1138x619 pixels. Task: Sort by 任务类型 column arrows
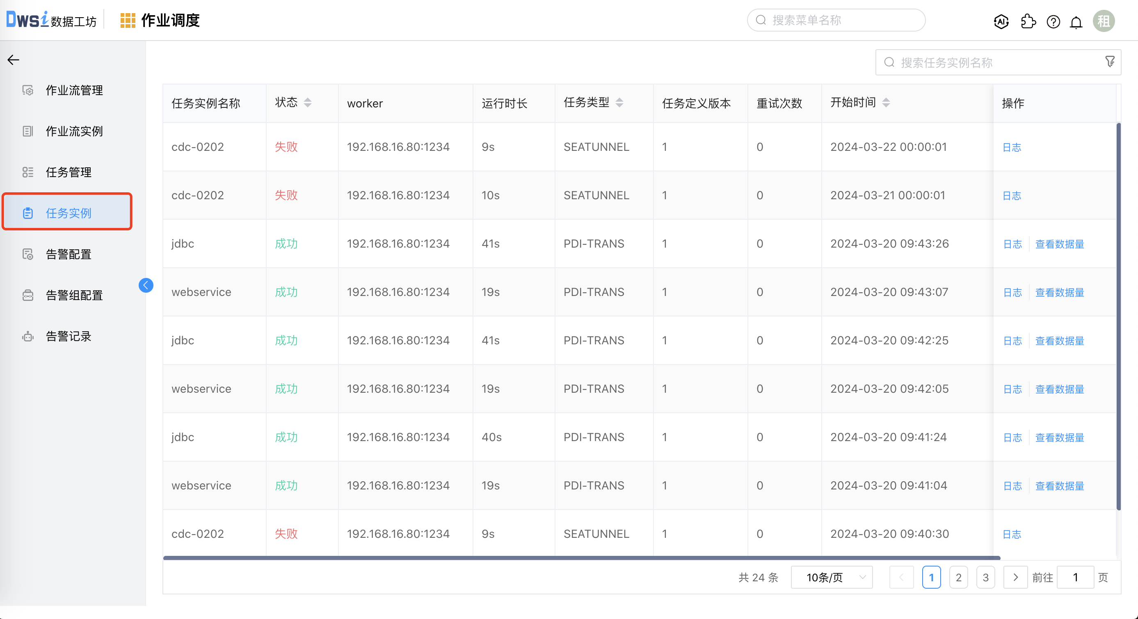pyautogui.click(x=619, y=102)
